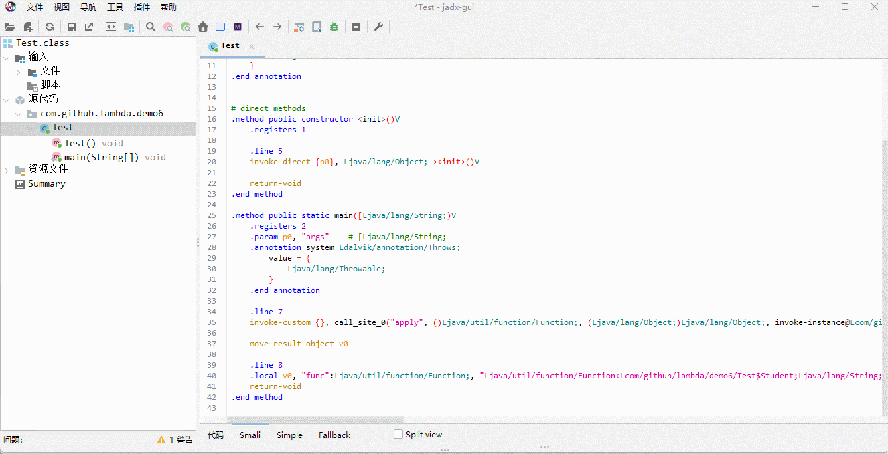Close the Test editor tab
Viewport: 888px width, 454px height.
click(x=252, y=47)
